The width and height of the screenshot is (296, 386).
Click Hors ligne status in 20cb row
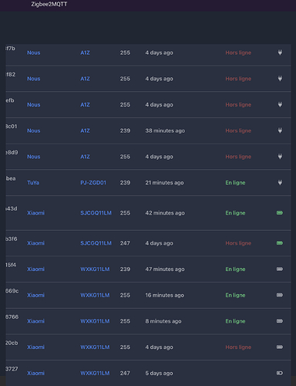click(238, 347)
